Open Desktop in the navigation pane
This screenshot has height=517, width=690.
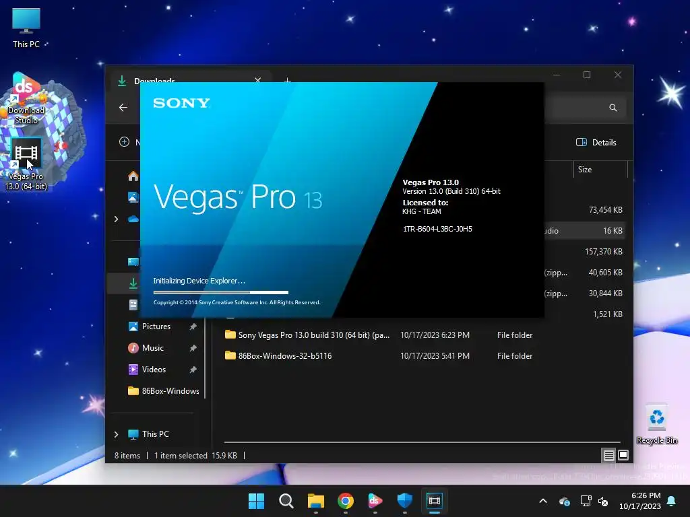click(x=133, y=262)
